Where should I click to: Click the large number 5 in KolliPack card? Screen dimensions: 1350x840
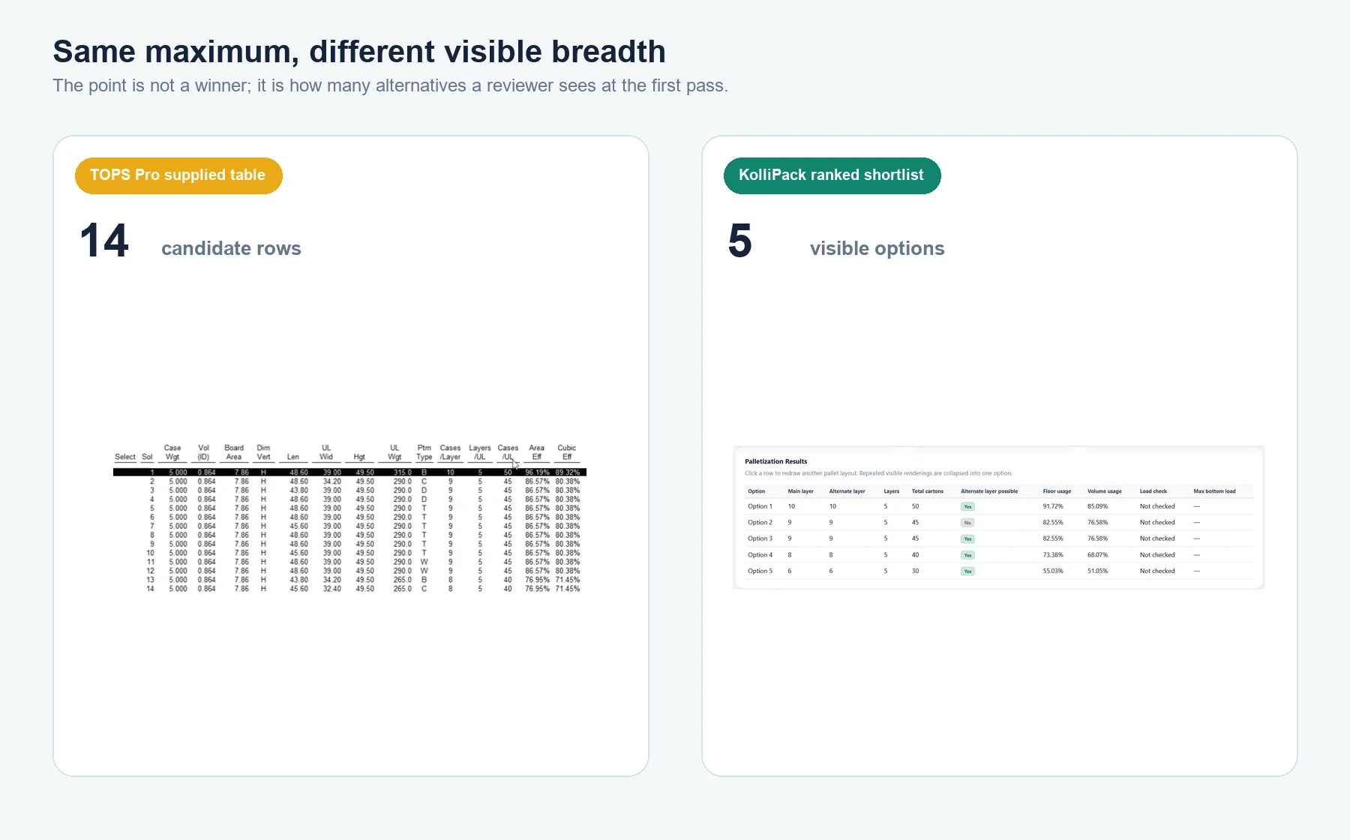click(x=739, y=241)
